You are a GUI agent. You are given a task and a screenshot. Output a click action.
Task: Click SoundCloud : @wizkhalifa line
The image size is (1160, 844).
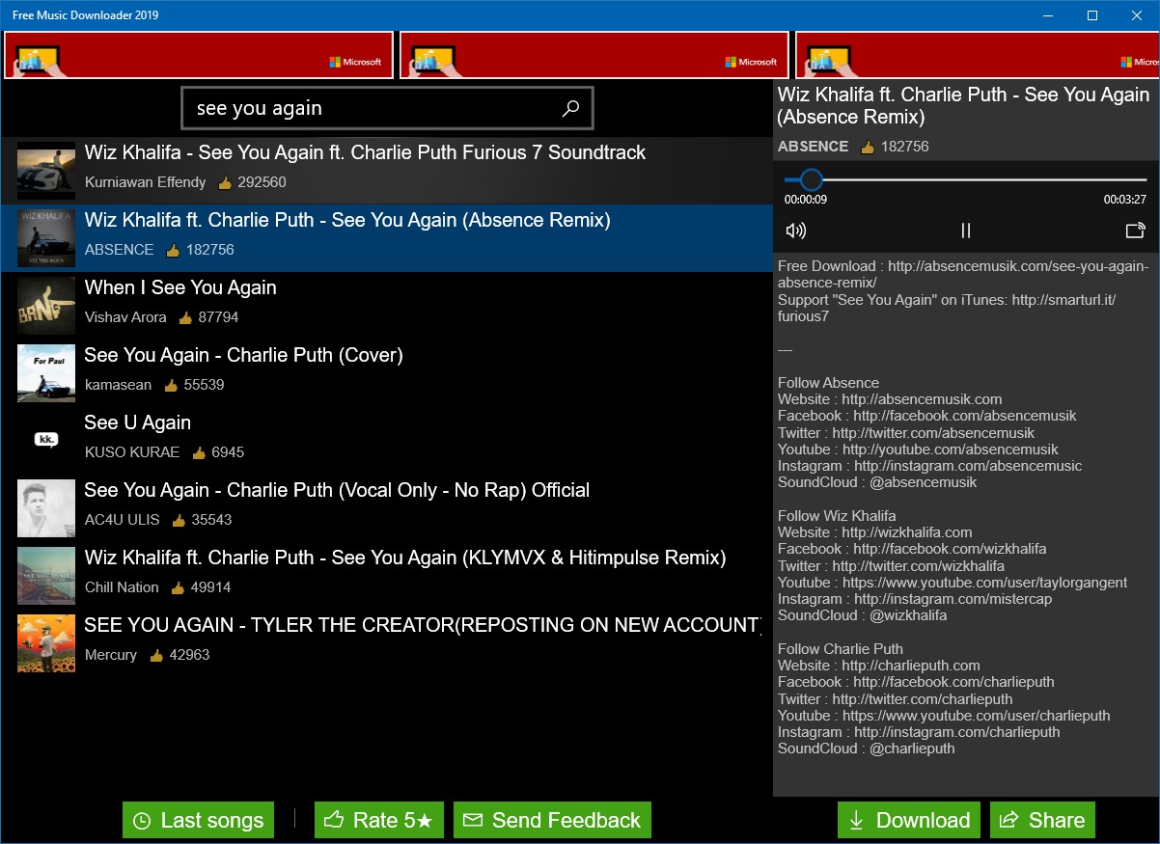click(863, 615)
